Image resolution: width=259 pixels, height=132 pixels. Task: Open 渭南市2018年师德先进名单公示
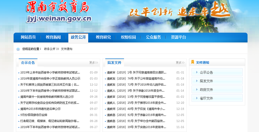pyautogui.click(x=41, y=109)
